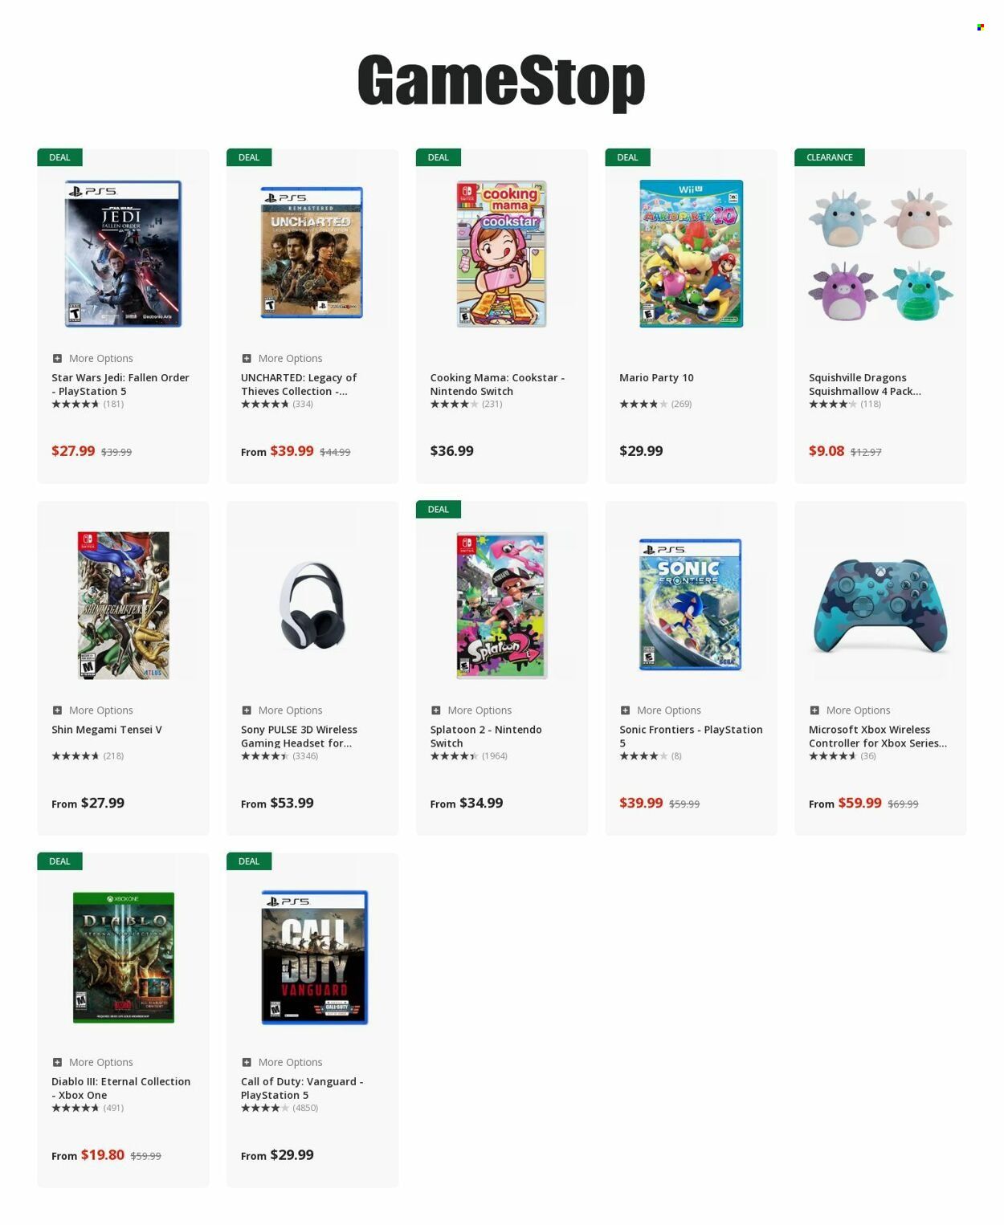The image size is (1004, 1225).
Task: Expand More Options for Call of Duty: Vanguard
Action: 247,1062
